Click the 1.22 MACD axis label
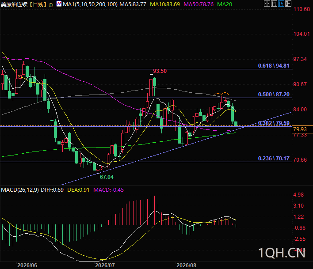Screen dimensions: 313x269 (298, 216)
